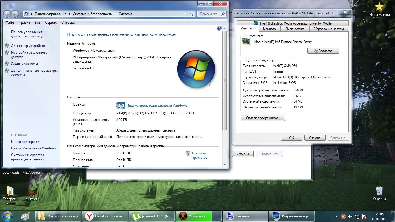395x222 pixels.
Task: Click the refresh arrows beside address bar
Action: 192,14
